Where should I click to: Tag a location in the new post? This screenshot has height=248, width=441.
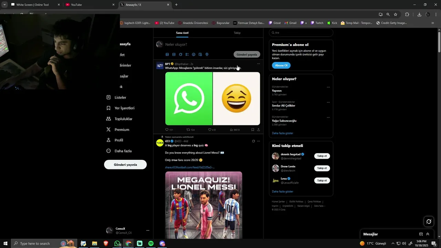point(207,54)
